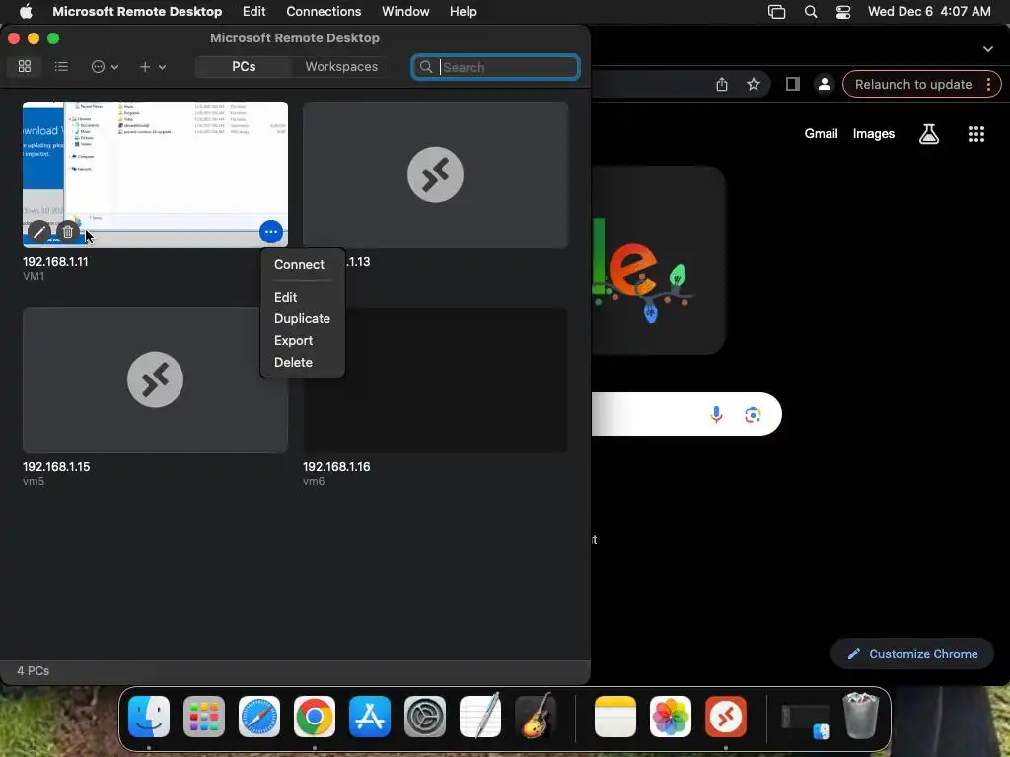Click the Search field in Remote Desktop

point(495,67)
